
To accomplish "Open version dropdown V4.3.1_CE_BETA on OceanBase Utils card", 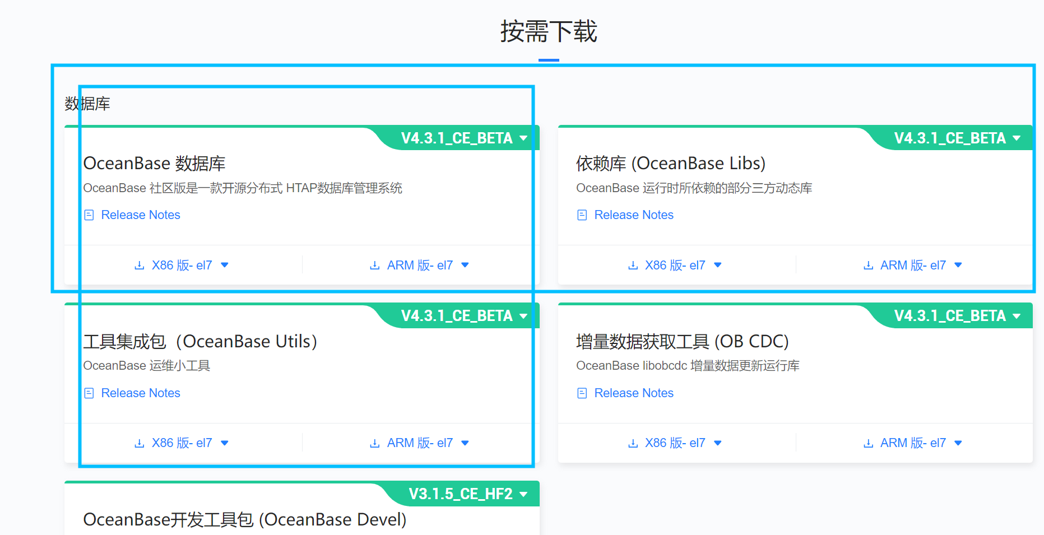I will pyautogui.click(x=464, y=316).
